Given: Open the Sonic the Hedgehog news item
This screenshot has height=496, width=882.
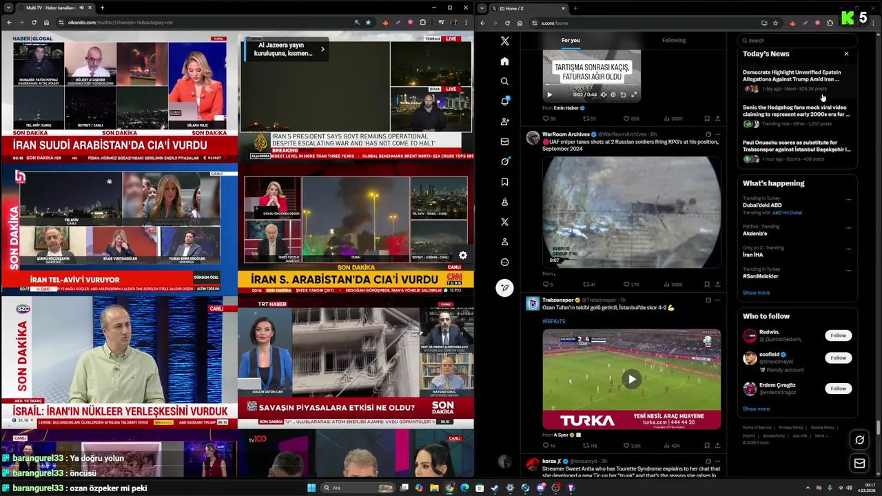Looking at the screenshot, I should [x=797, y=115].
